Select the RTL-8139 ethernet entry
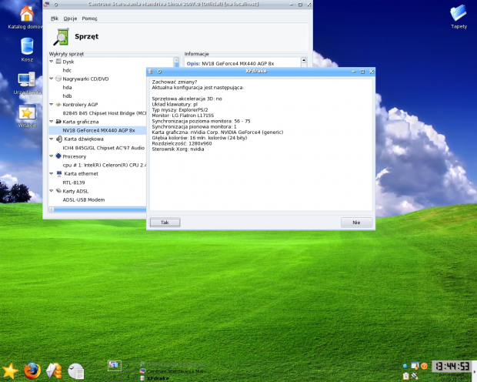This screenshot has width=477, height=382. [x=74, y=183]
